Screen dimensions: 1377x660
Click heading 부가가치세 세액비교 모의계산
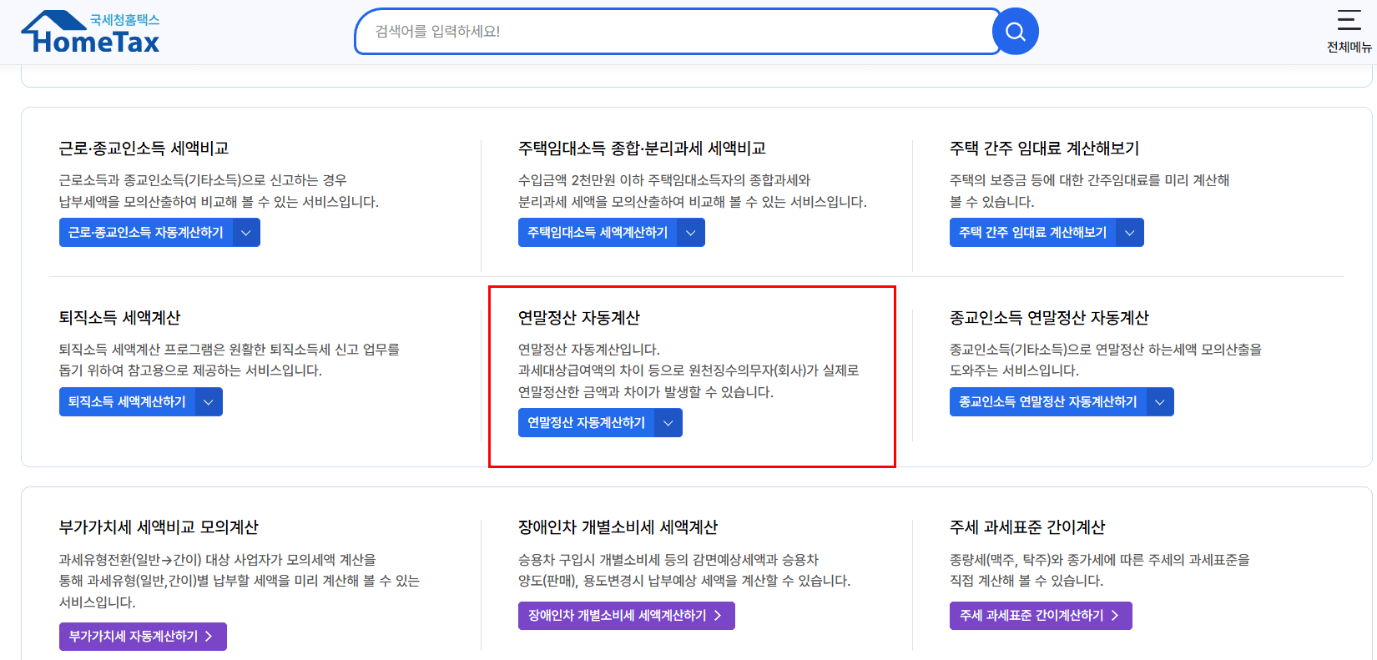pos(159,527)
